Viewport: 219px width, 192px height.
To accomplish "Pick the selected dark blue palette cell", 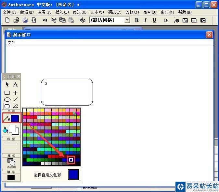I will (x=71, y=160).
